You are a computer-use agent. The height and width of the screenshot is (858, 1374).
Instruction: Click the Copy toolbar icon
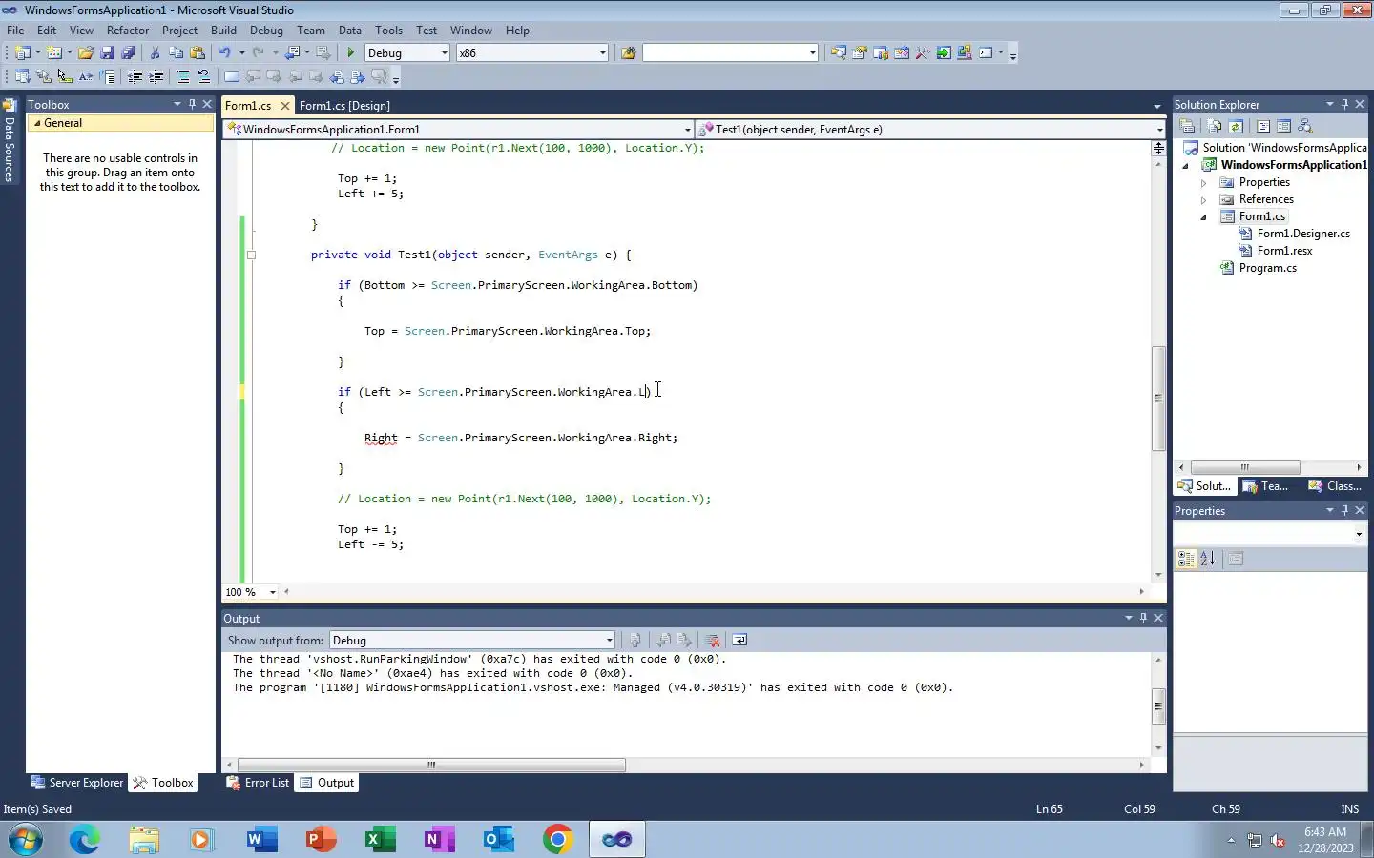click(x=177, y=52)
